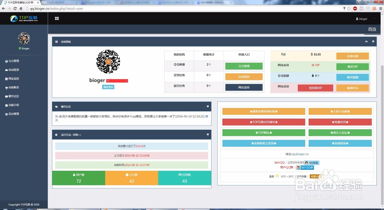
Task: Click the TOP互联 logo
Action: pyautogui.click(x=24, y=18)
